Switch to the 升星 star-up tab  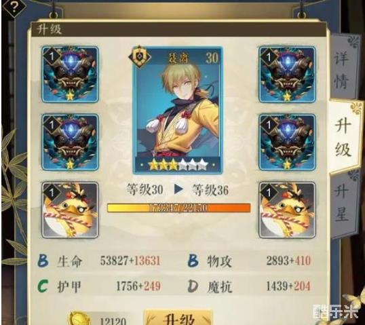pyautogui.click(x=342, y=204)
